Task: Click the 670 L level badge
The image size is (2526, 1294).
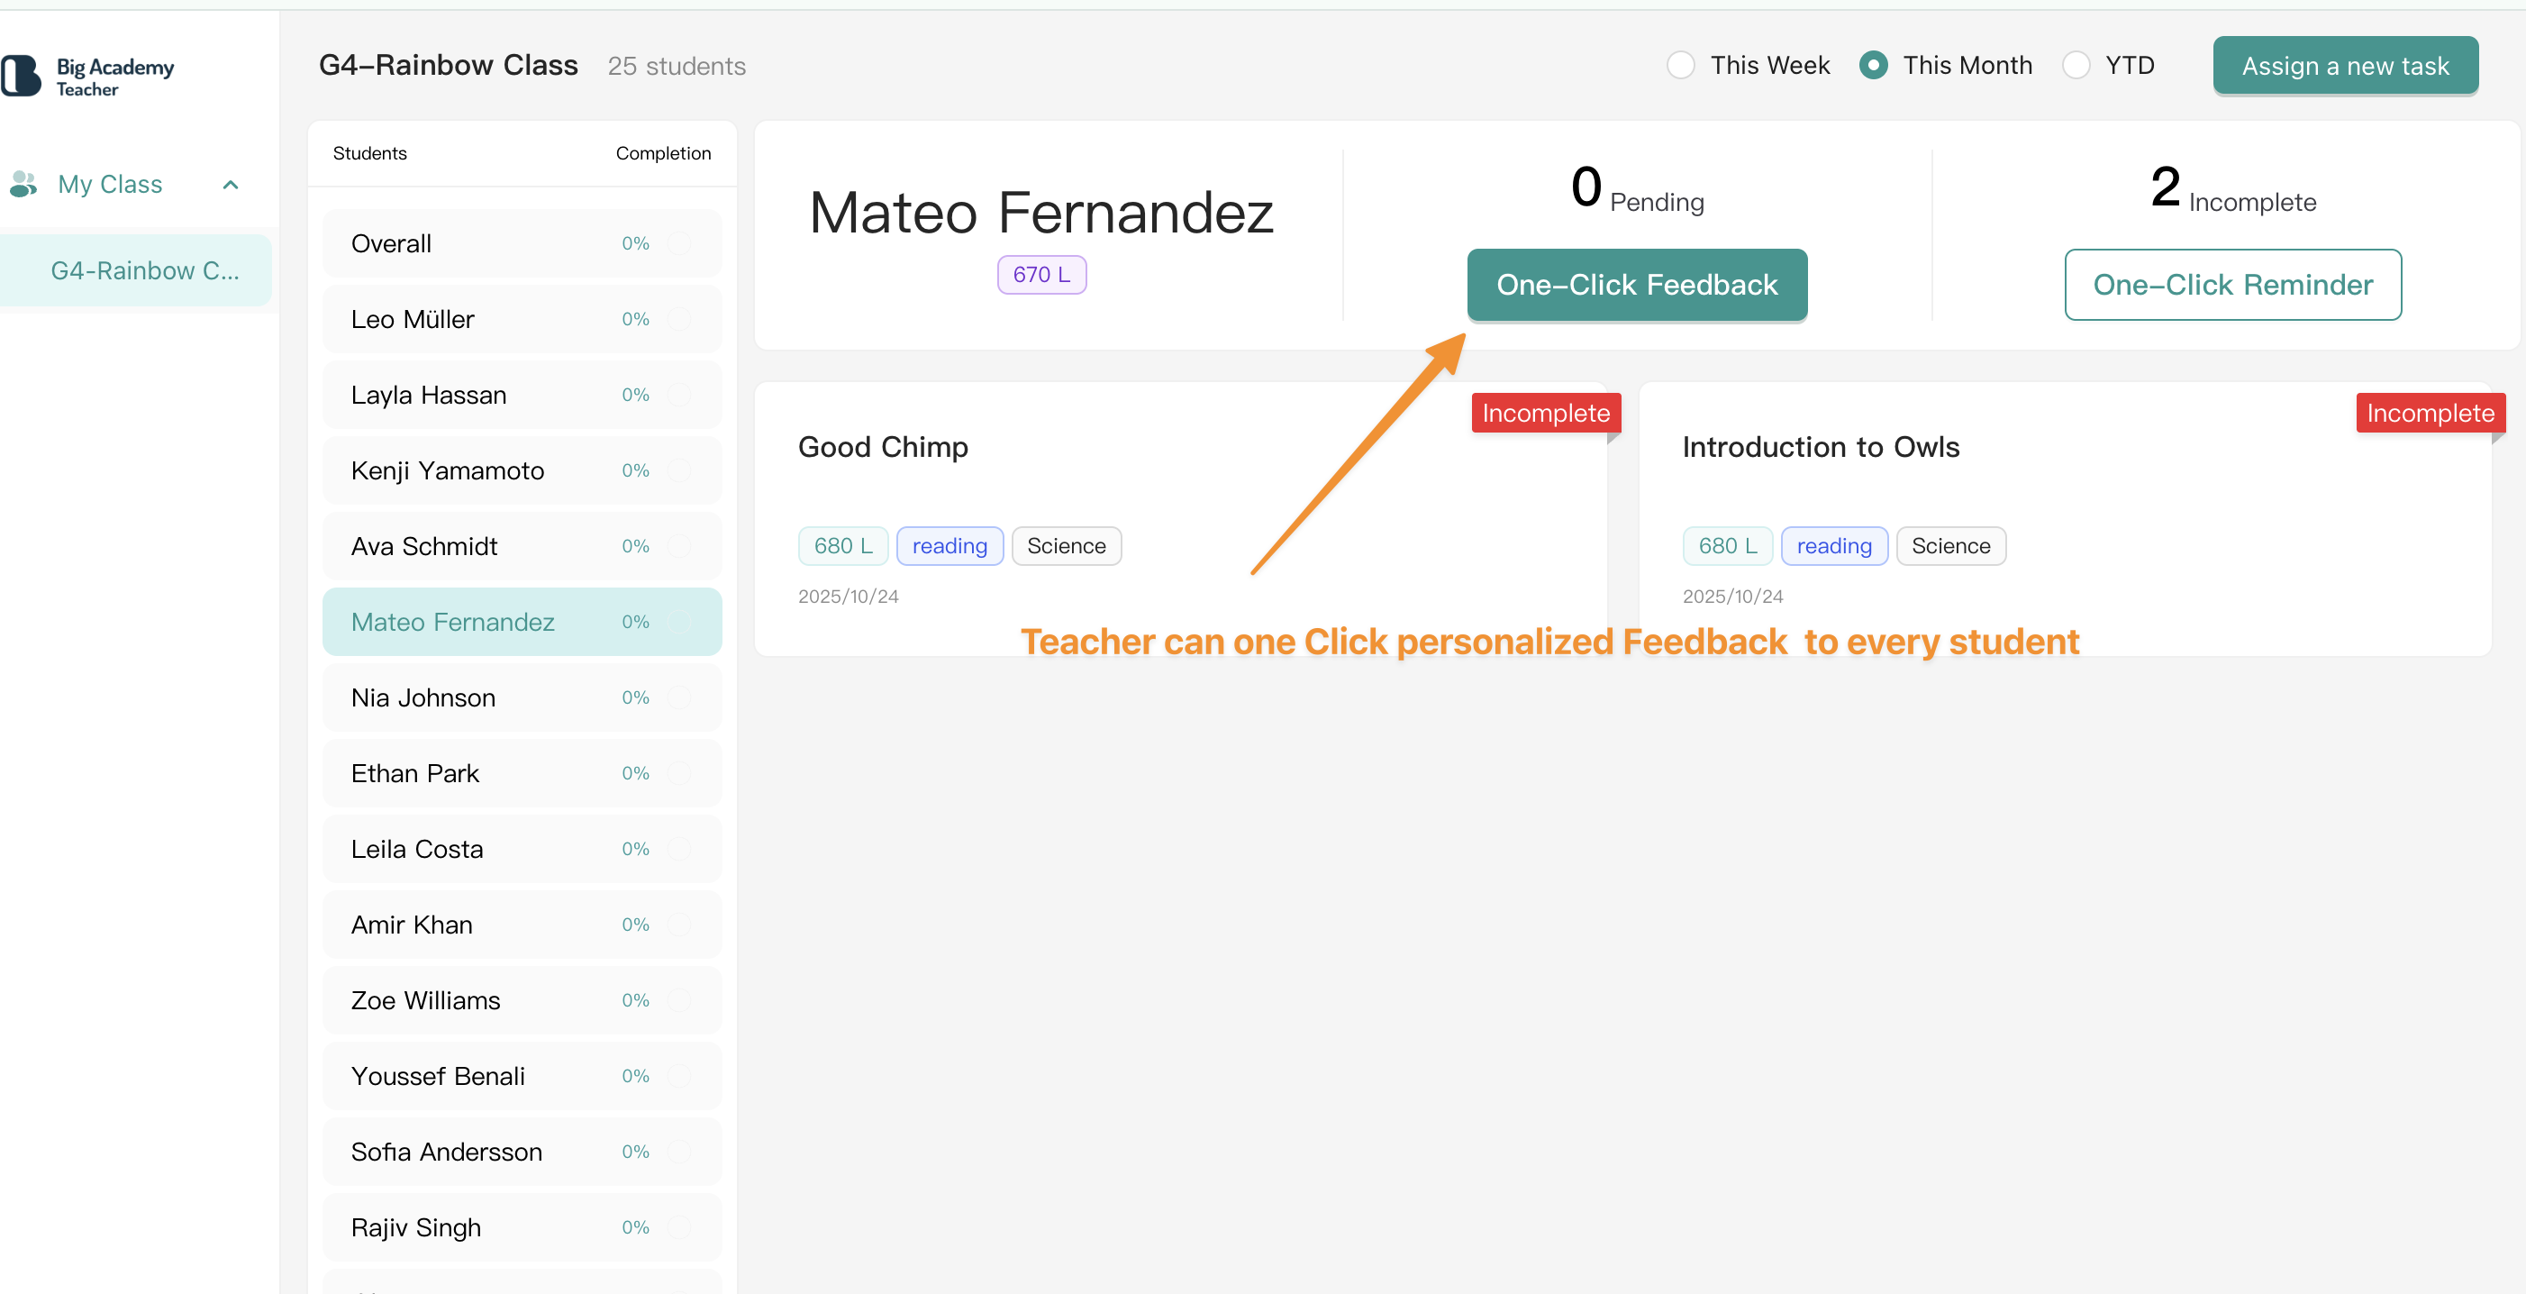Action: [x=1040, y=275]
